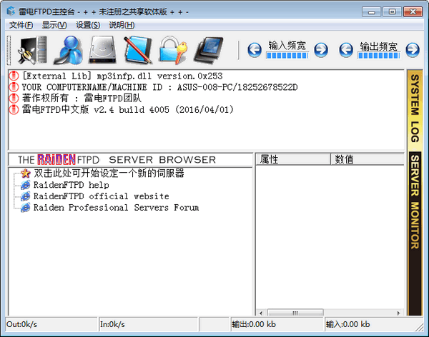Open the 设置(S) menu
Screen dimensions: 429x337
(x=88, y=25)
